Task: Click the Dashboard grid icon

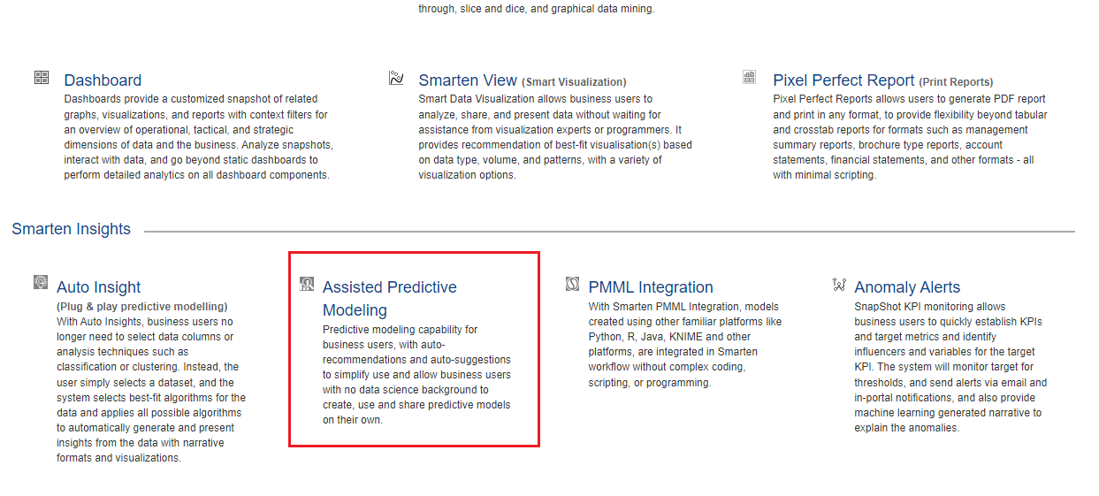Action: click(x=42, y=78)
